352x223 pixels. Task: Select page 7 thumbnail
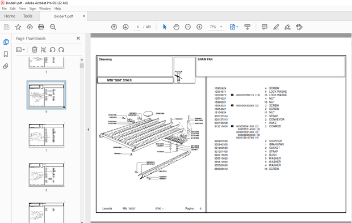pos(47,135)
